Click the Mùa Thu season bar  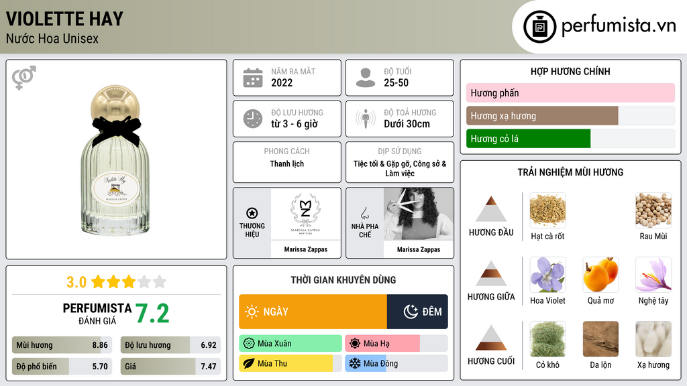[x=290, y=363]
